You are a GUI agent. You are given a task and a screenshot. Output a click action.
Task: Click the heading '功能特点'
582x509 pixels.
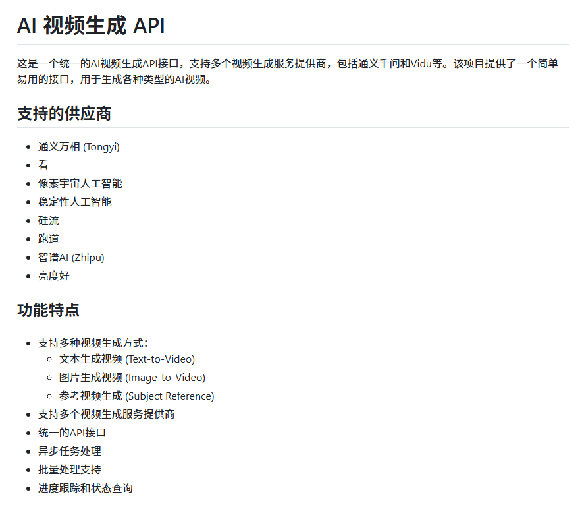click(x=48, y=310)
